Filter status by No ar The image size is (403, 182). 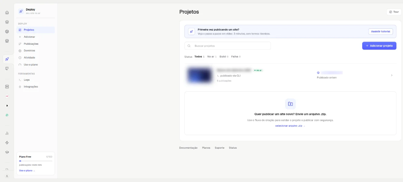coord(212,57)
